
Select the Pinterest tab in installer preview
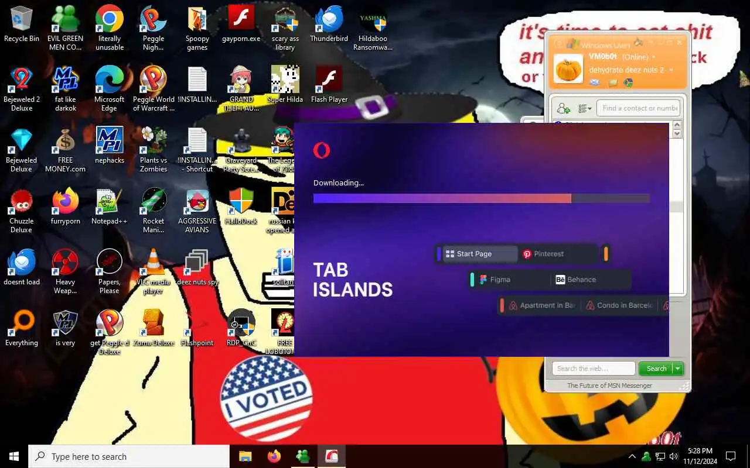coord(557,254)
